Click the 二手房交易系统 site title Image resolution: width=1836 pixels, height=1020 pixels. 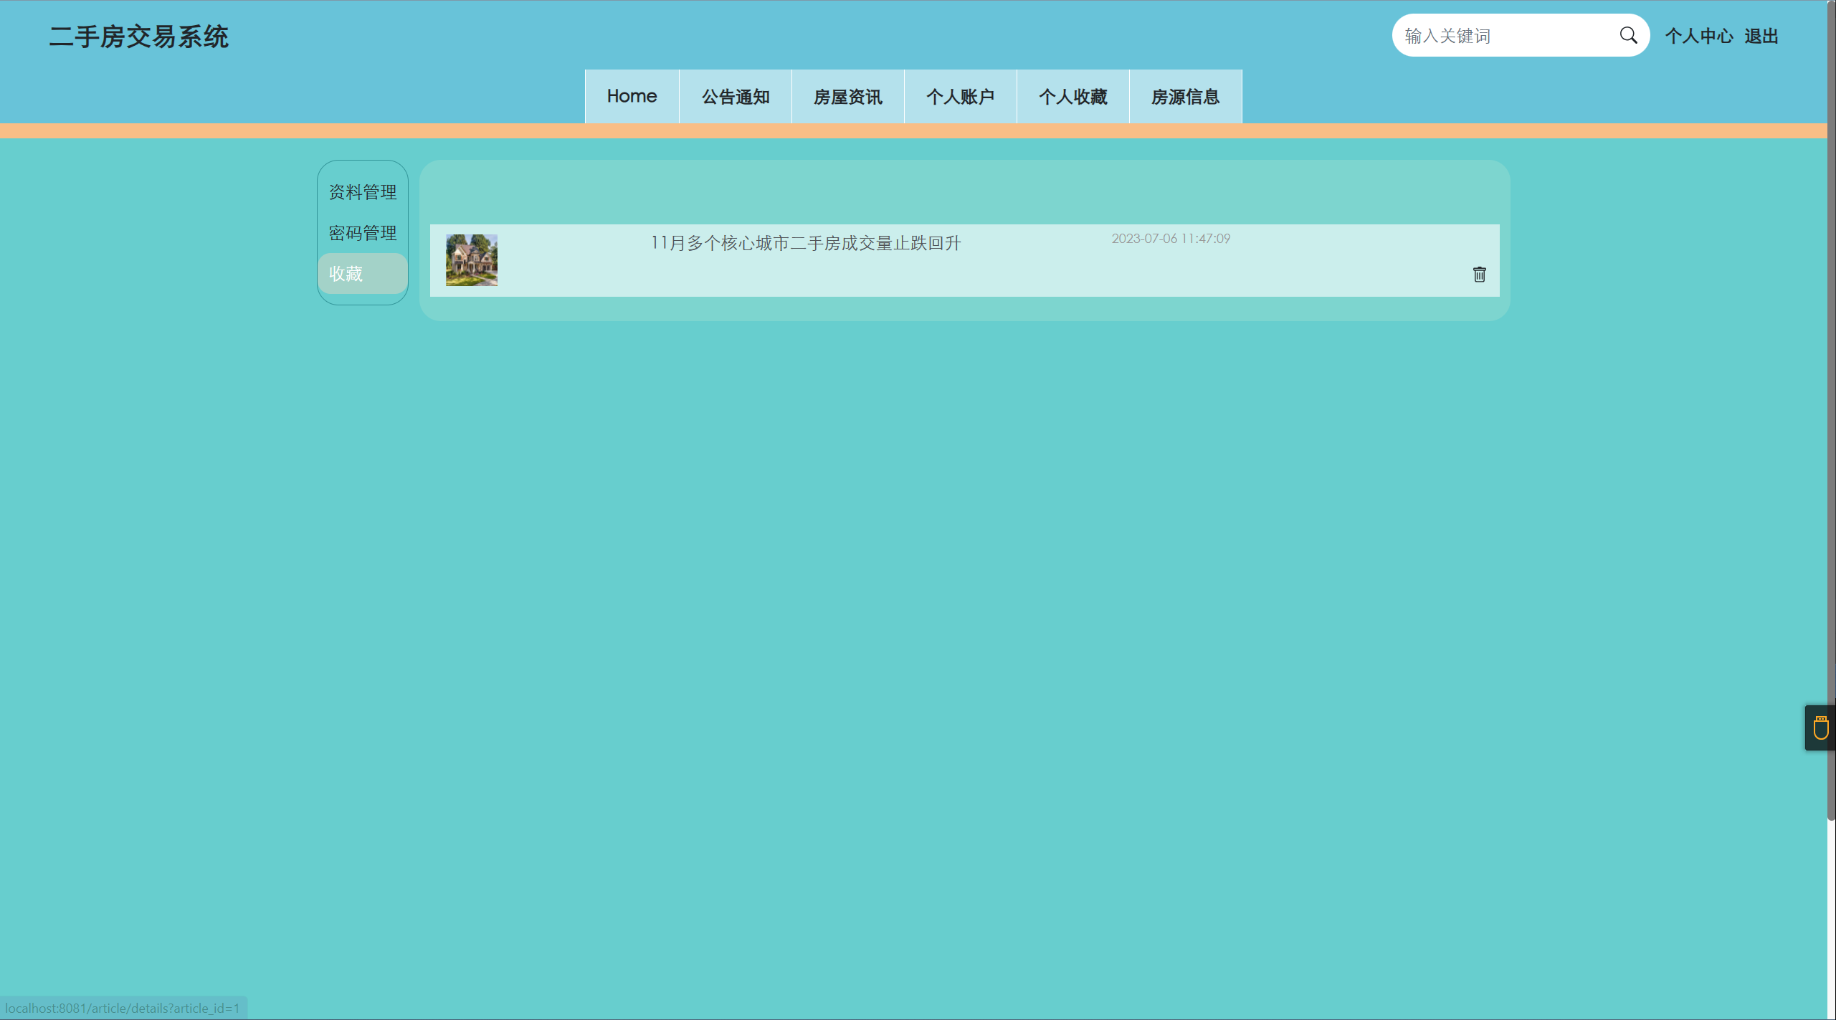pyautogui.click(x=141, y=36)
